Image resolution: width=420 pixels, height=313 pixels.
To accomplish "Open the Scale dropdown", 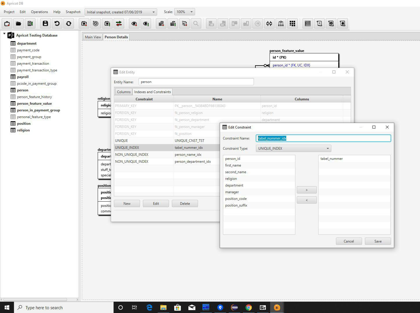I will click(x=185, y=12).
